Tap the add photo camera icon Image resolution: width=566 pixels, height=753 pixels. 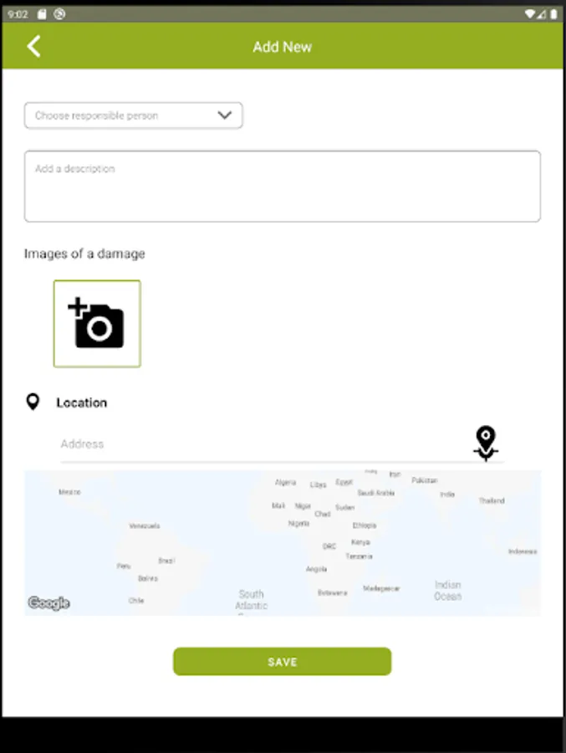pyautogui.click(x=97, y=324)
